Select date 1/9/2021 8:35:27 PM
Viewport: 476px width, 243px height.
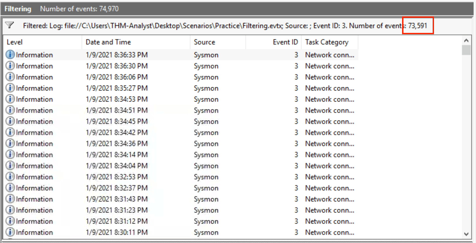tap(116, 88)
